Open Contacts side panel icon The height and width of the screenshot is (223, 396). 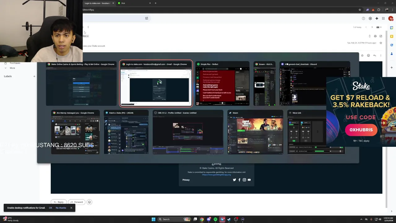[x=392, y=54]
